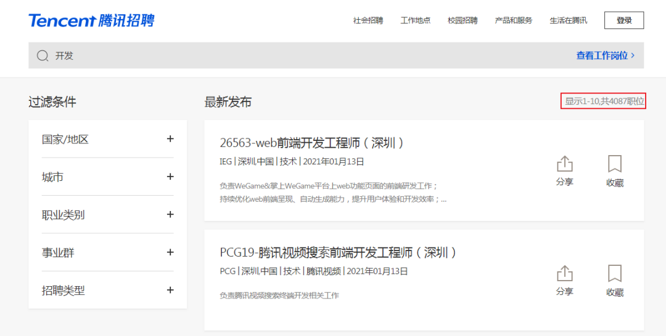This screenshot has width=666, height=336.
Task: Expand the 城市 filter
Action: point(170,177)
